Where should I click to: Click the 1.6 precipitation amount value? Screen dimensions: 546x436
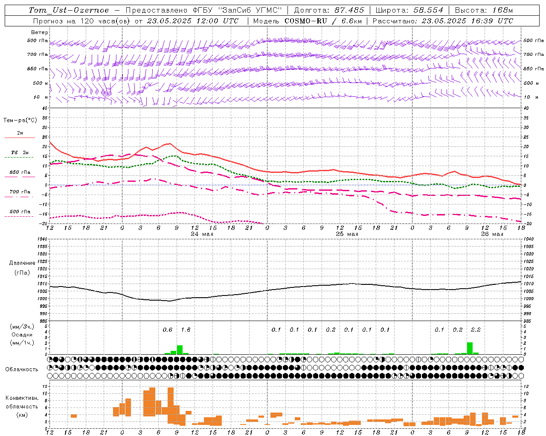[x=186, y=330]
